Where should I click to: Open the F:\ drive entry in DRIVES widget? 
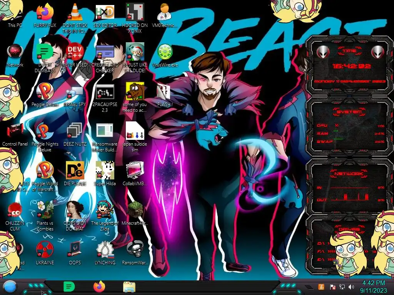[x=326, y=251]
